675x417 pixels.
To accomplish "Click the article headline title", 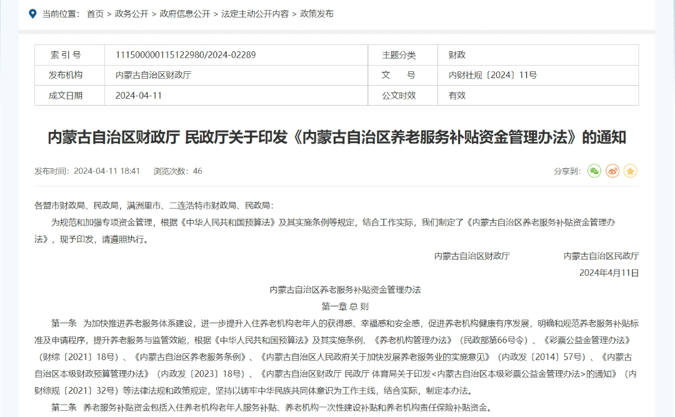I will [337, 138].
